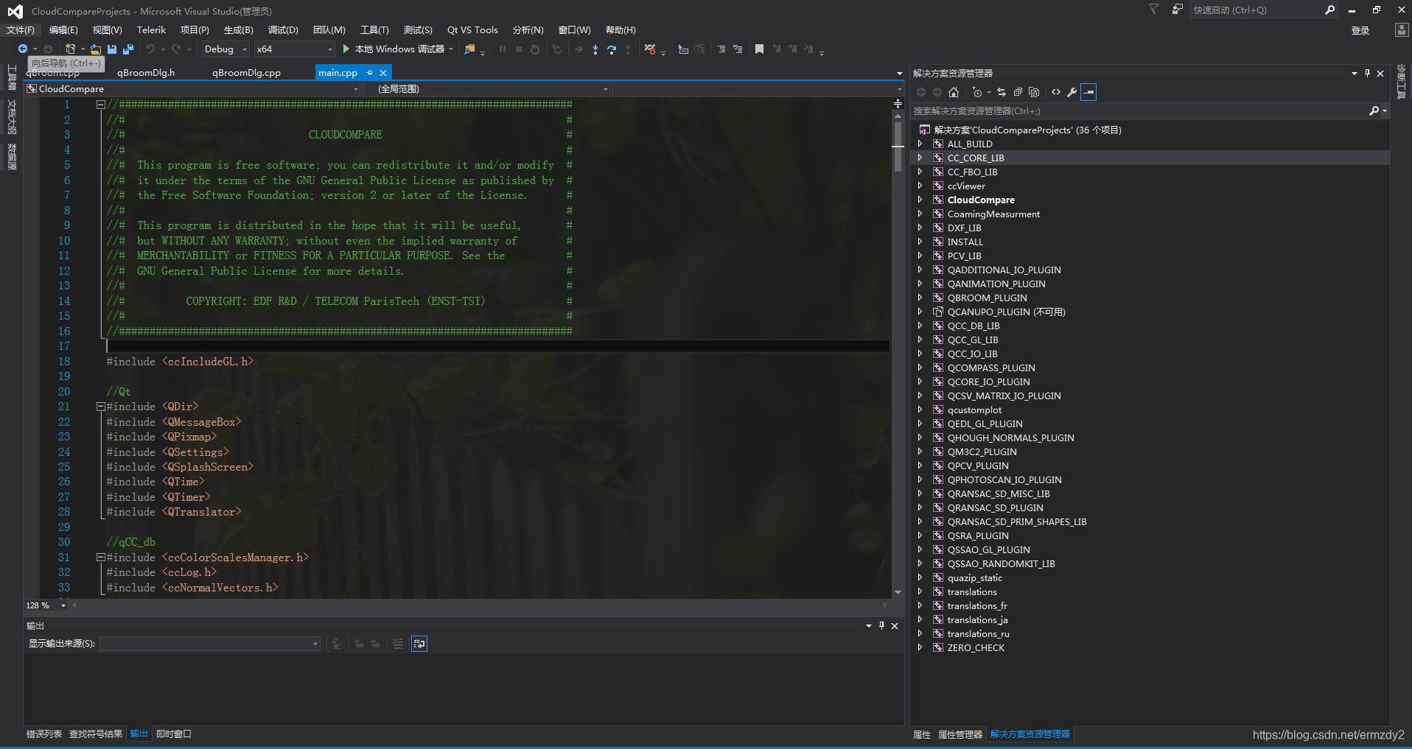Close the main.cpp tab

click(x=383, y=73)
